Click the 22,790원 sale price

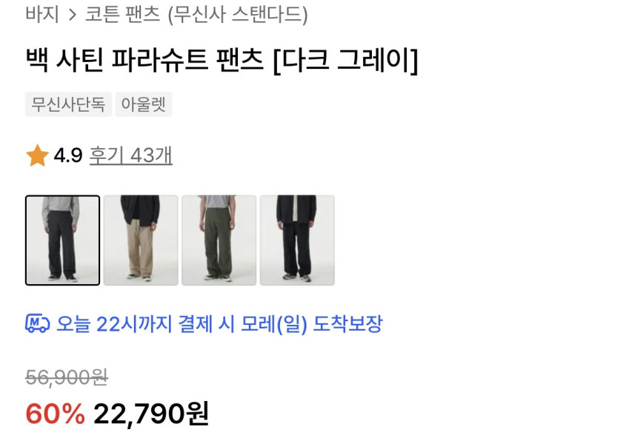tap(151, 413)
